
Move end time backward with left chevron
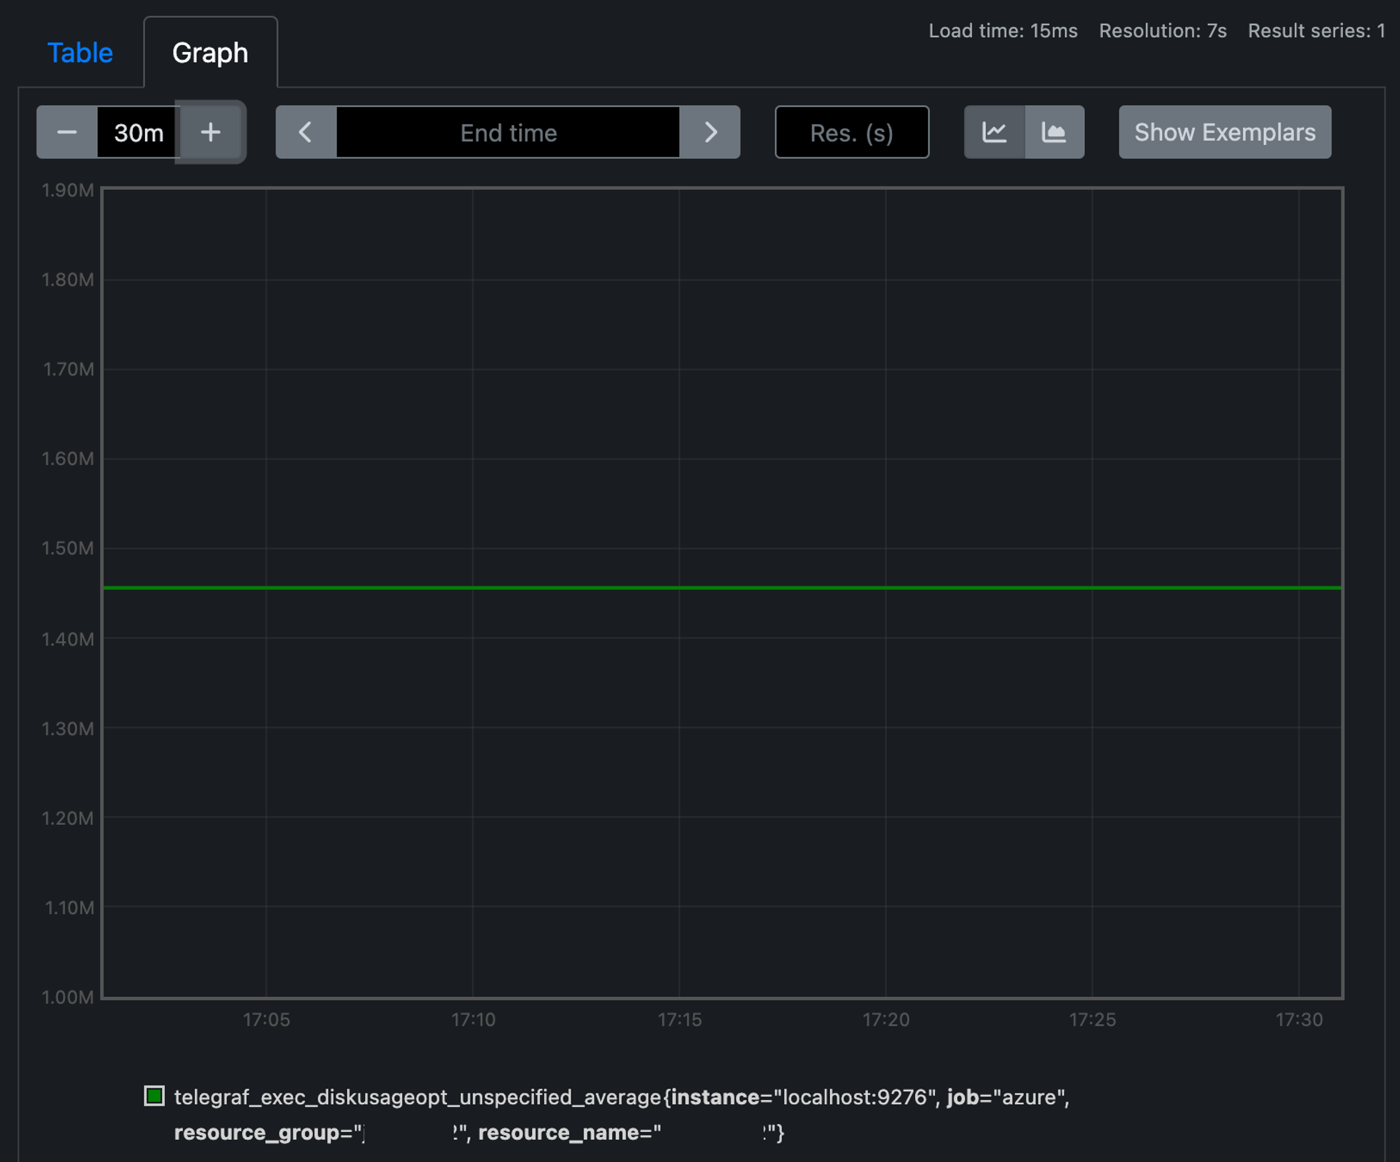306,132
